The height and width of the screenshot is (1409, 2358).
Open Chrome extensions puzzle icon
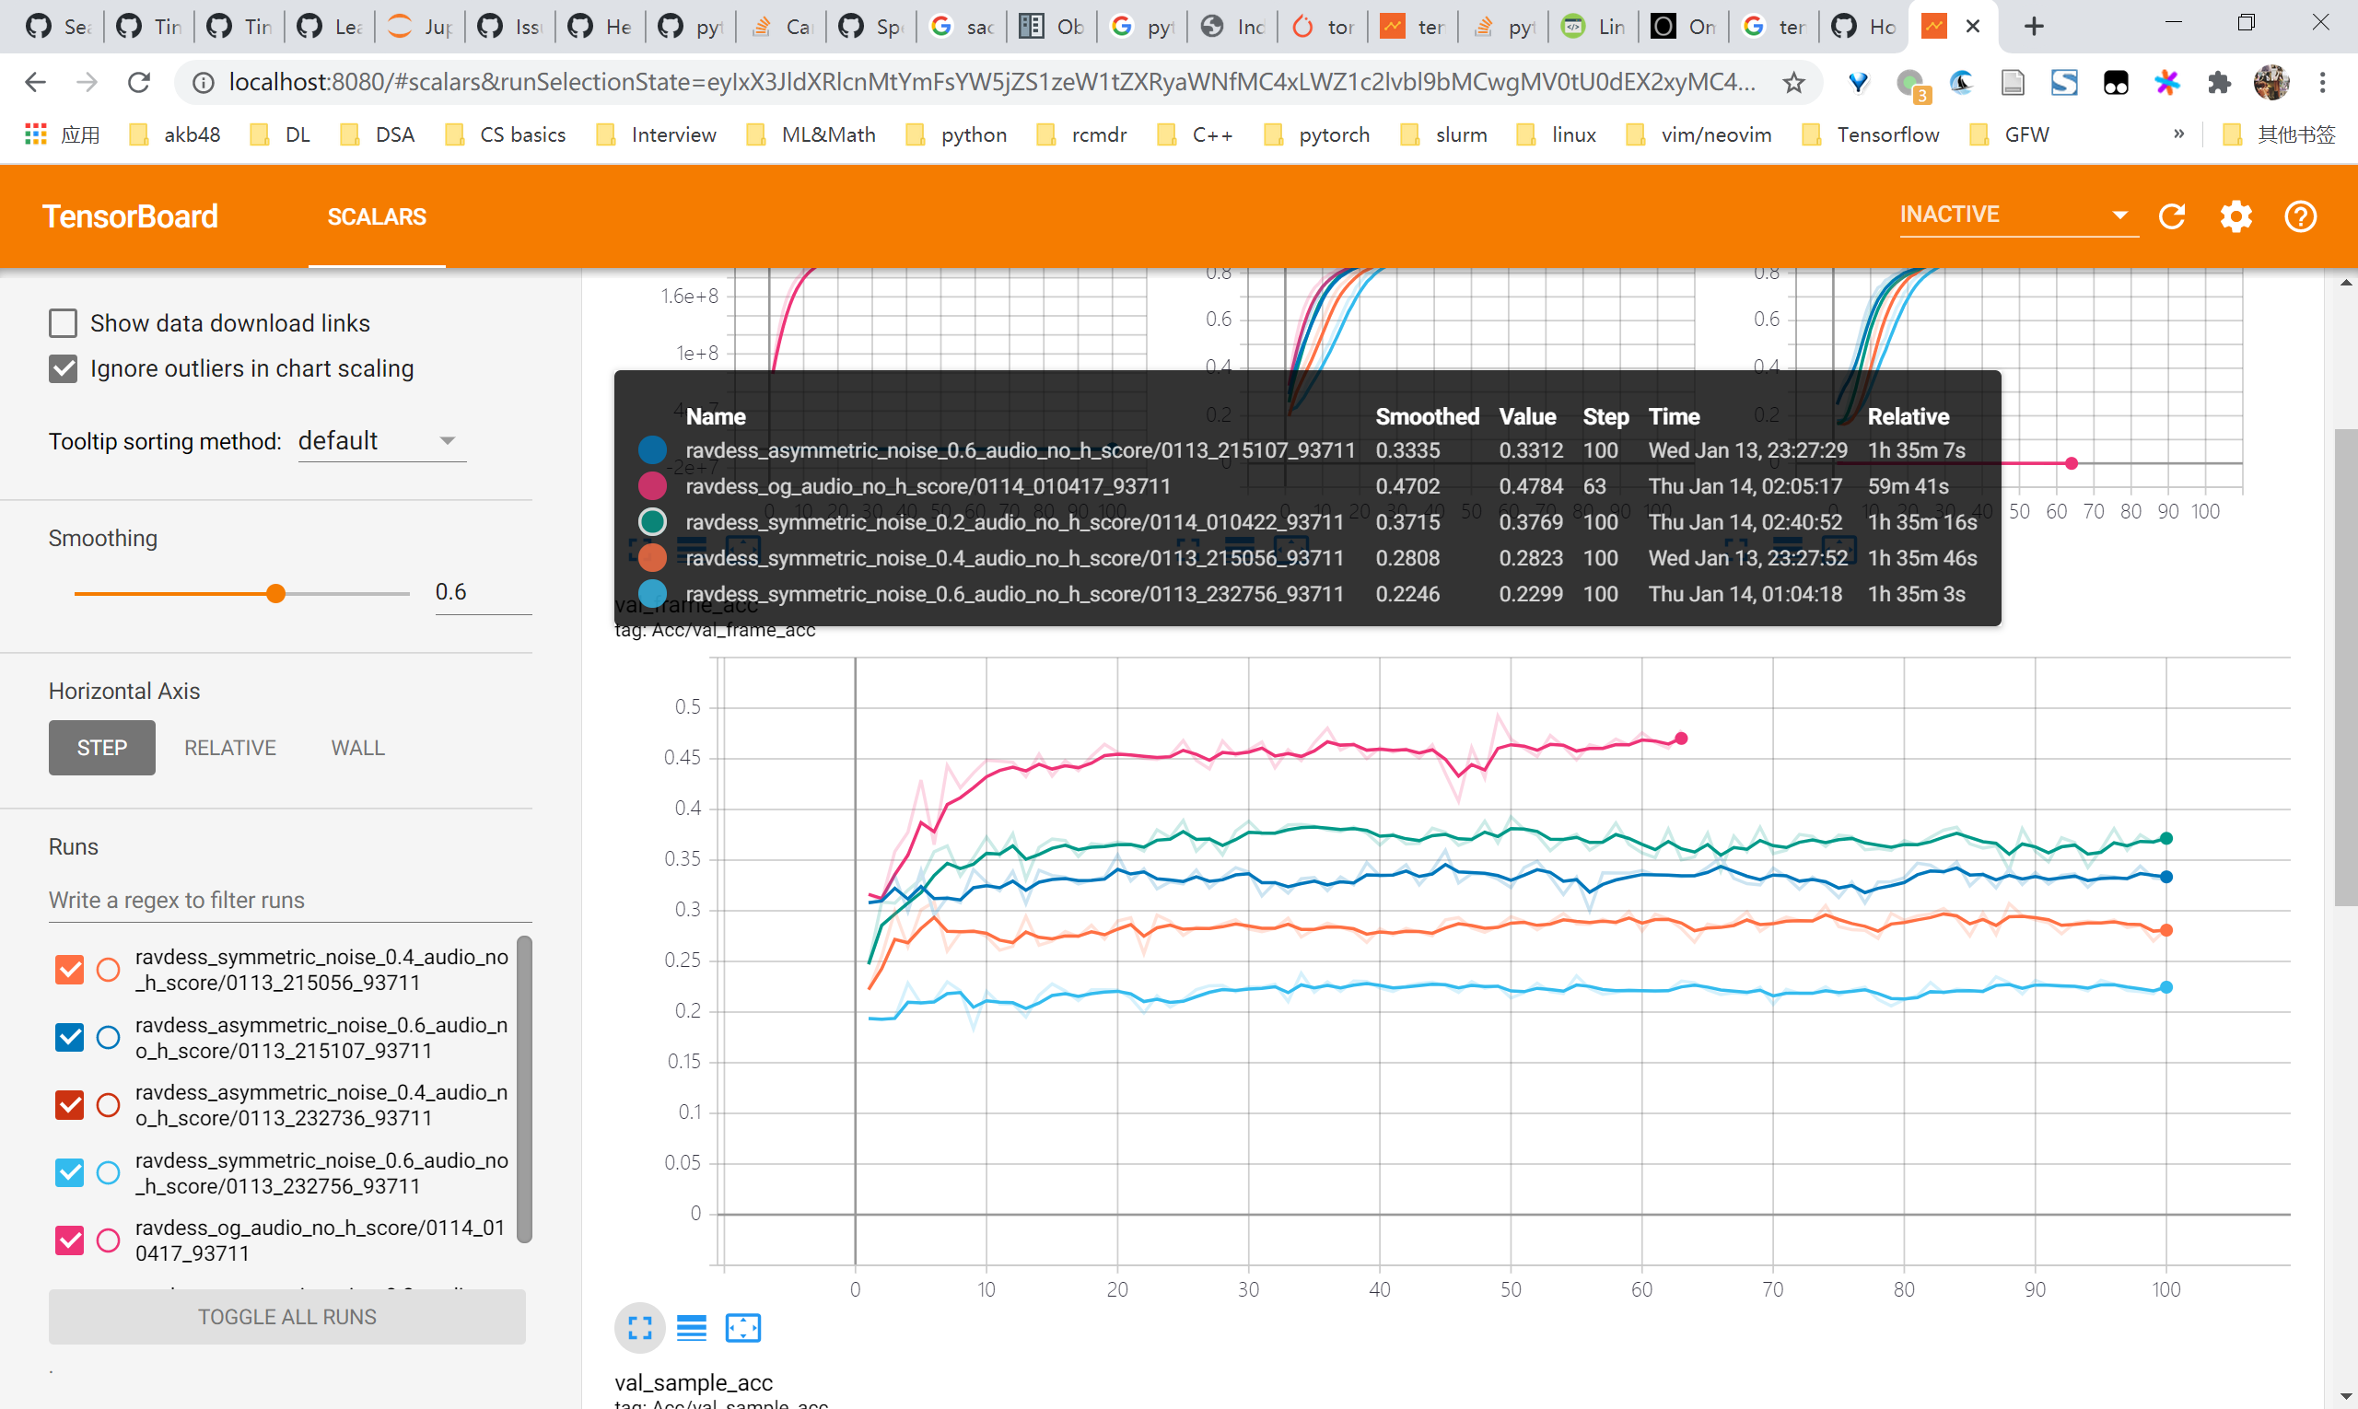(x=2218, y=83)
